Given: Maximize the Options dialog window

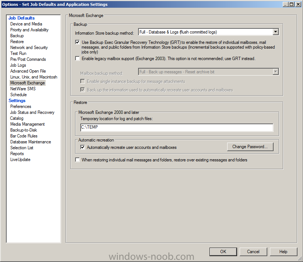Looking at the screenshot, I should coord(292,4).
